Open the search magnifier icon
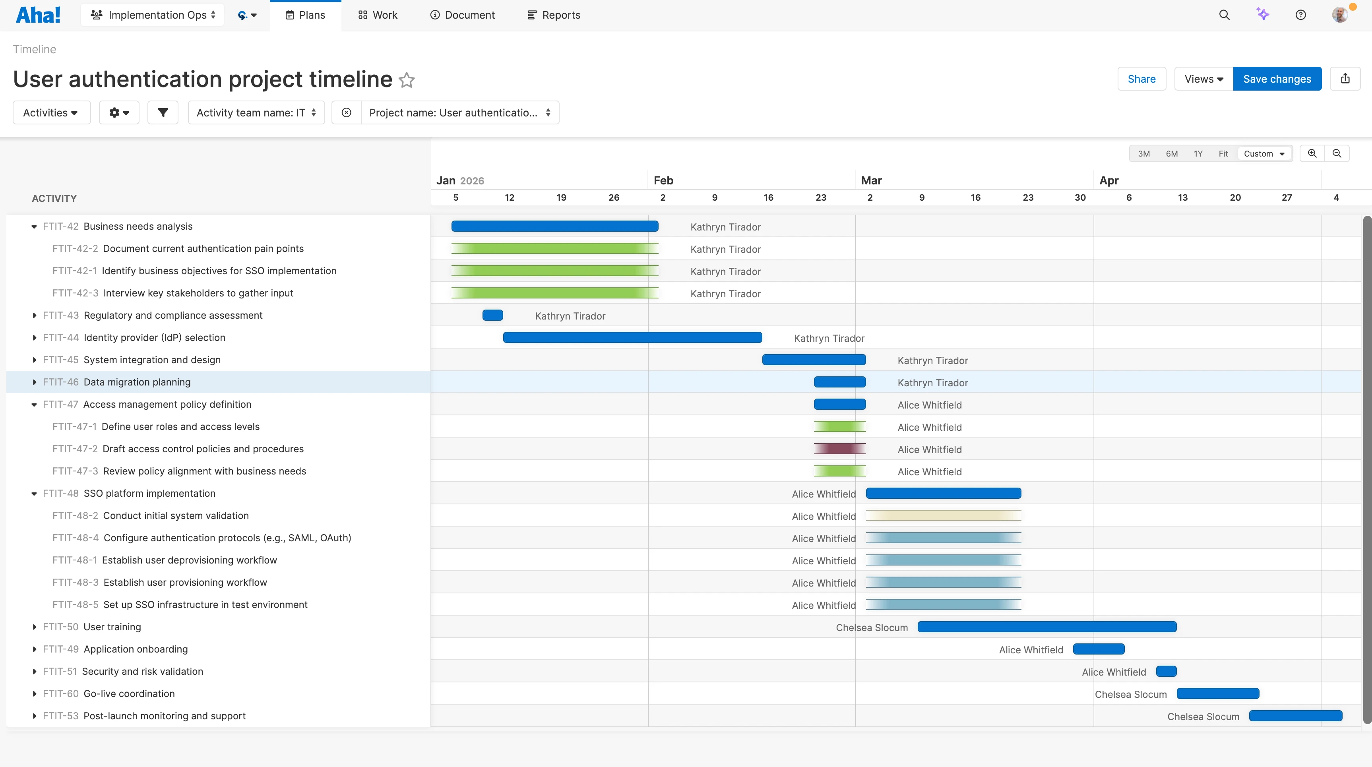1372x767 pixels. (x=1225, y=14)
